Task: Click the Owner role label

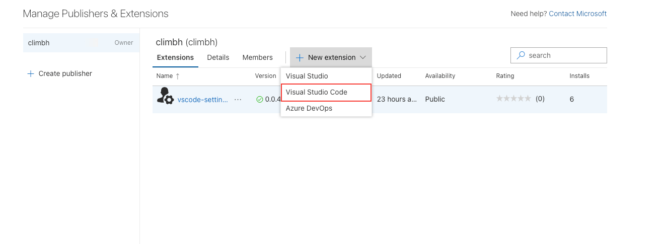Action: point(124,43)
